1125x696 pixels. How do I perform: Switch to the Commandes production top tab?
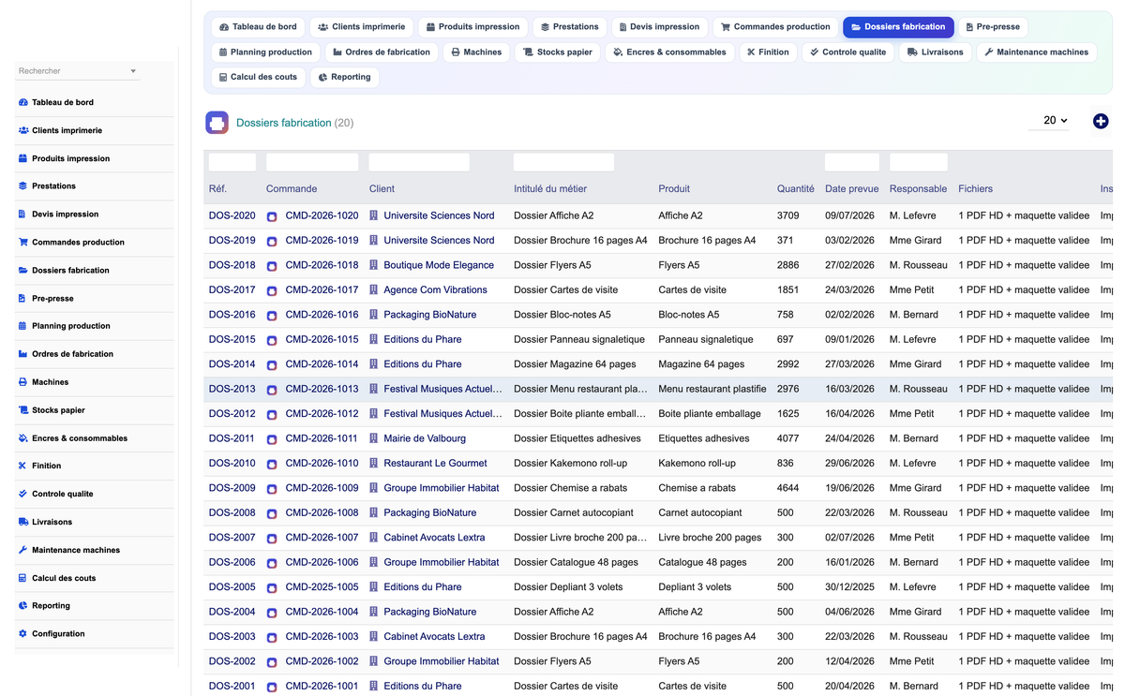point(774,27)
